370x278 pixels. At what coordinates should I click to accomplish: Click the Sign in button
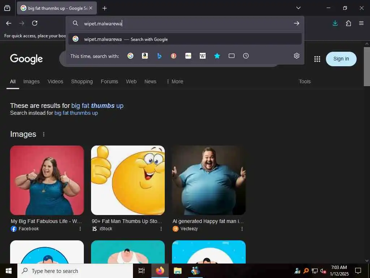[x=341, y=59]
